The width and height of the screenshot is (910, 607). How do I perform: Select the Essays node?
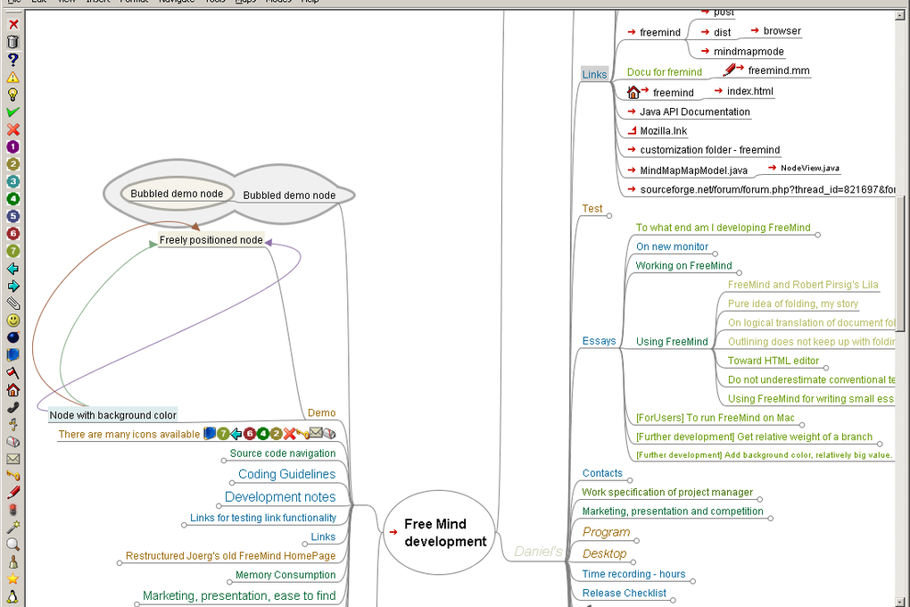pos(599,341)
